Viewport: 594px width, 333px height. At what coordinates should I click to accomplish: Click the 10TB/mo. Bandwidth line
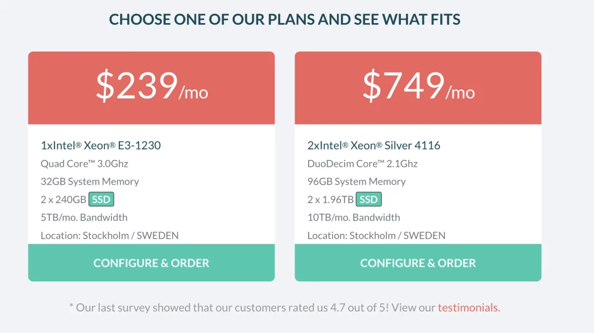tap(354, 217)
